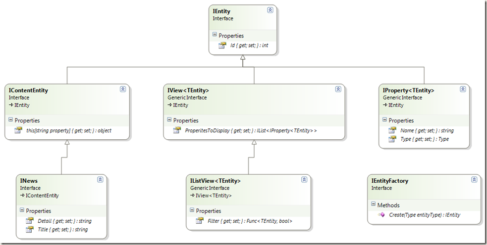
Task: Collapse the INews box chevron
Action: 100,180
